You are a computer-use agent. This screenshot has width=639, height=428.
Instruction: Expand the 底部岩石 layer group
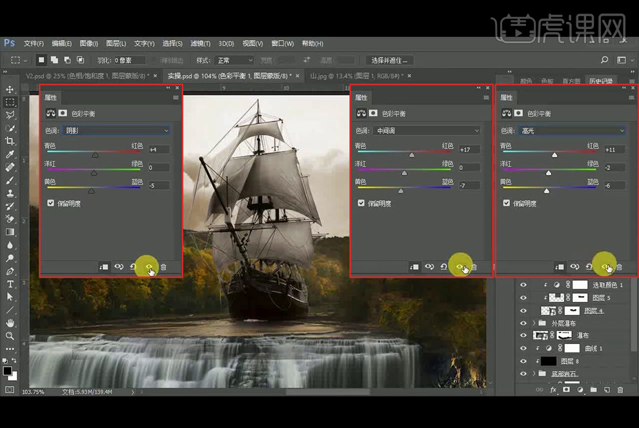(x=534, y=373)
